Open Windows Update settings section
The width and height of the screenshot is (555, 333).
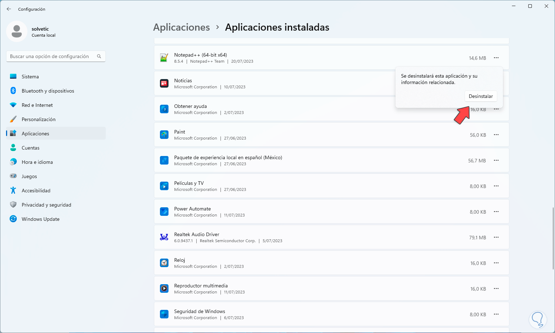[40, 219]
